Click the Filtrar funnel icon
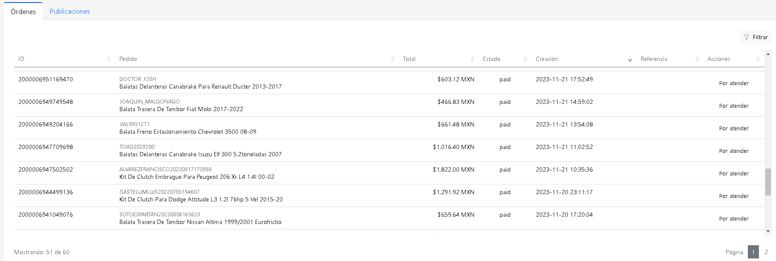 coord(746,37)
